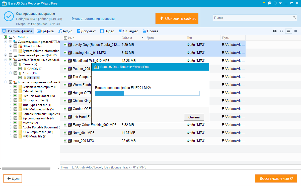Viewport: 301px width, 186px height.
Task: Select the Аудио filter tab
Action: (x=65, y=31)
